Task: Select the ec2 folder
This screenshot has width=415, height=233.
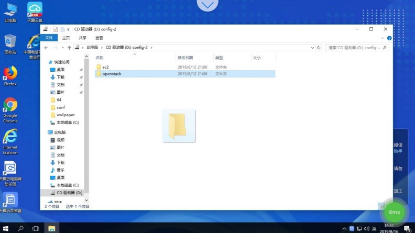Action: pyautogui.click(x=105, y=67)
